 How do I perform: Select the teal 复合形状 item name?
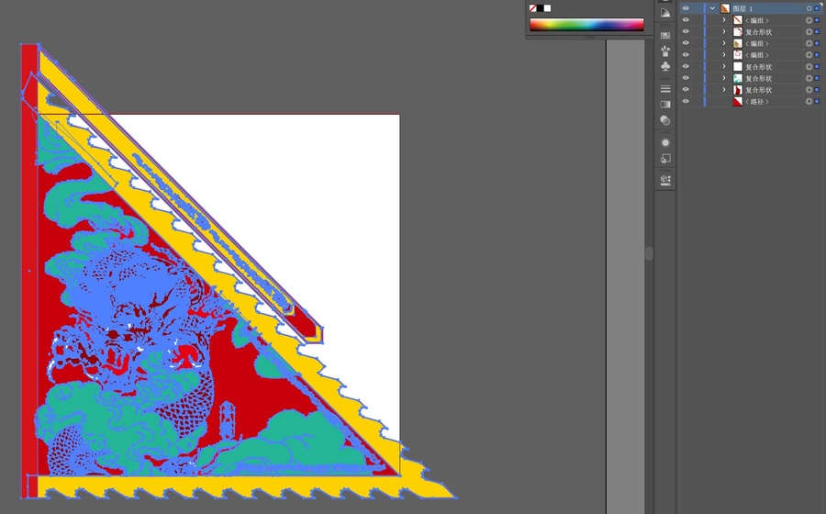coord(759,78)
